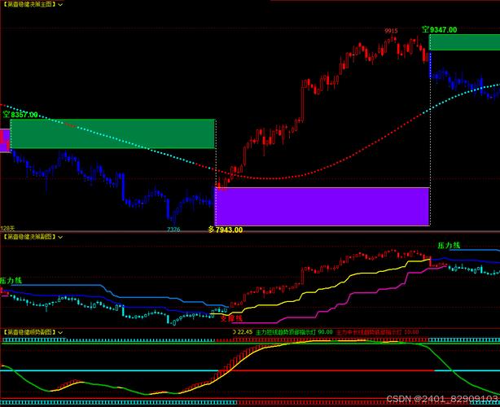Click the green short zone at top right
The height and width of the screenshot is (407, 500).
click(464, 42)
